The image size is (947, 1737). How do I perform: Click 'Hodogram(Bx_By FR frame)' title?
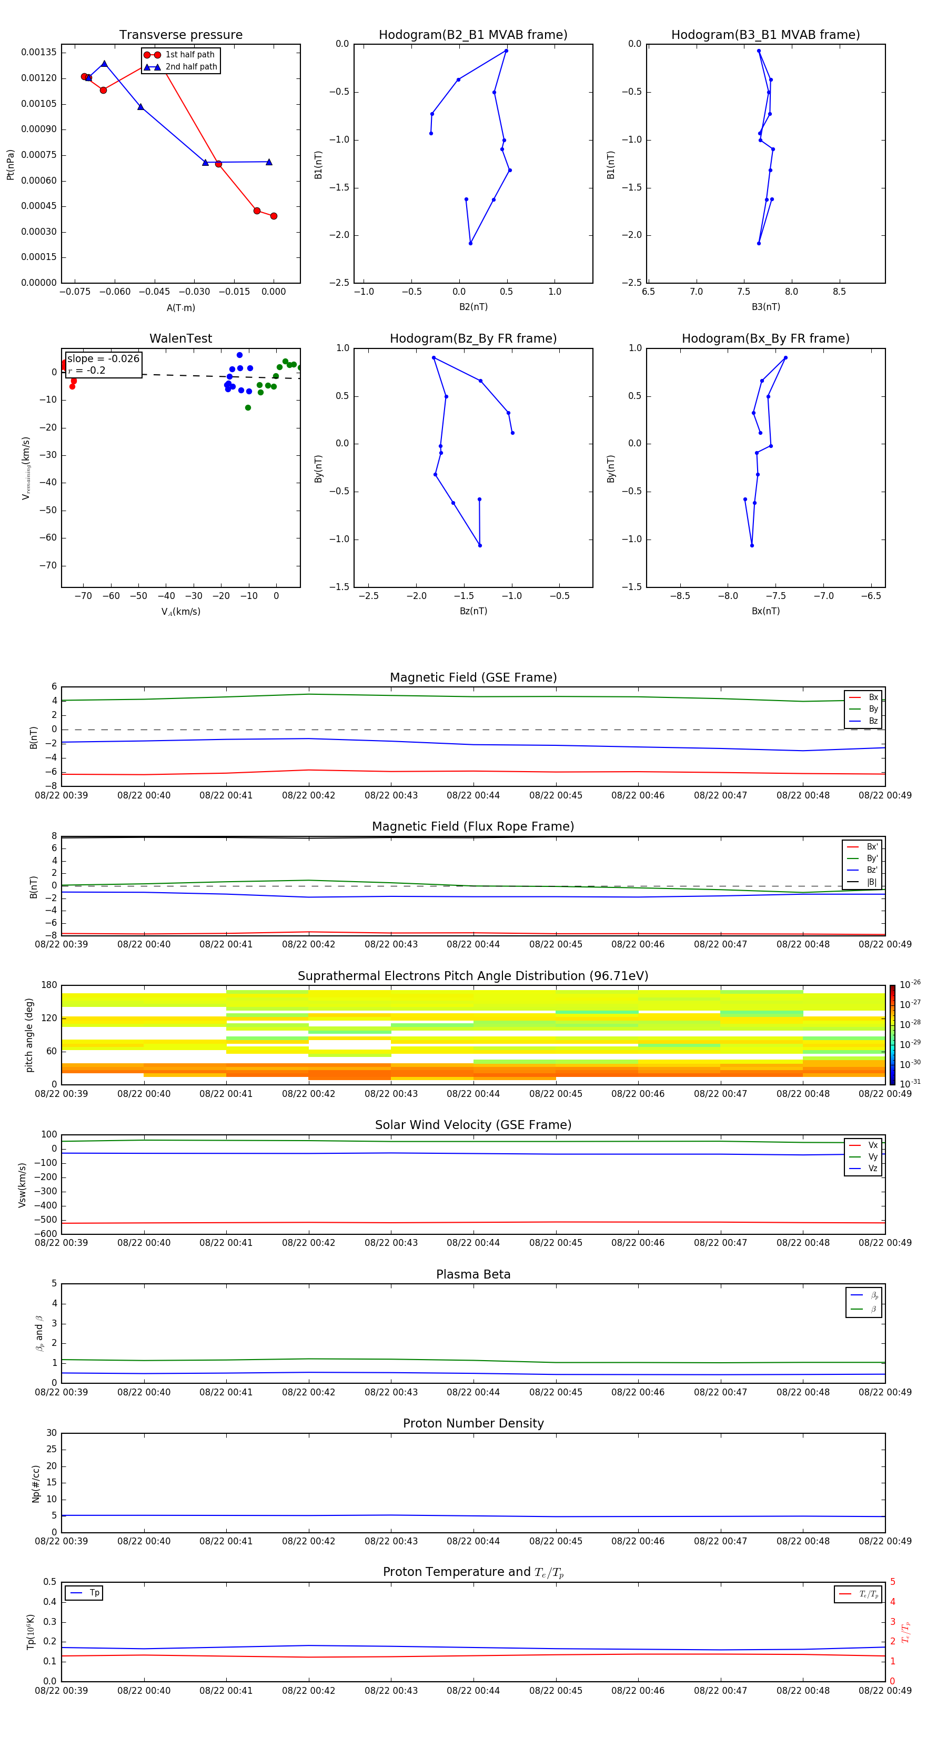tap(765, 338)
